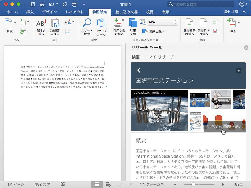
Task: Click すべての画像を表示 button
Action: pos(225,126)
